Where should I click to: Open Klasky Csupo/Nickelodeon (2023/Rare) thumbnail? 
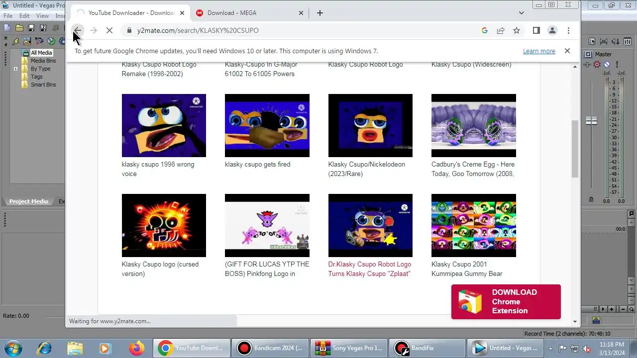tap(370, 125)
